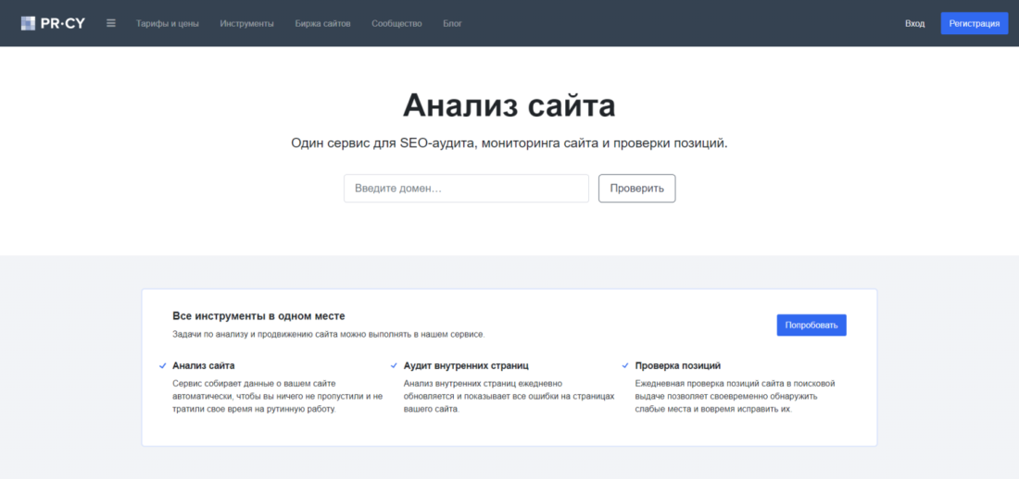The image size is (1019, 479).
Task: Open Инструменты in the top navigation
Action: pos(247,23)
